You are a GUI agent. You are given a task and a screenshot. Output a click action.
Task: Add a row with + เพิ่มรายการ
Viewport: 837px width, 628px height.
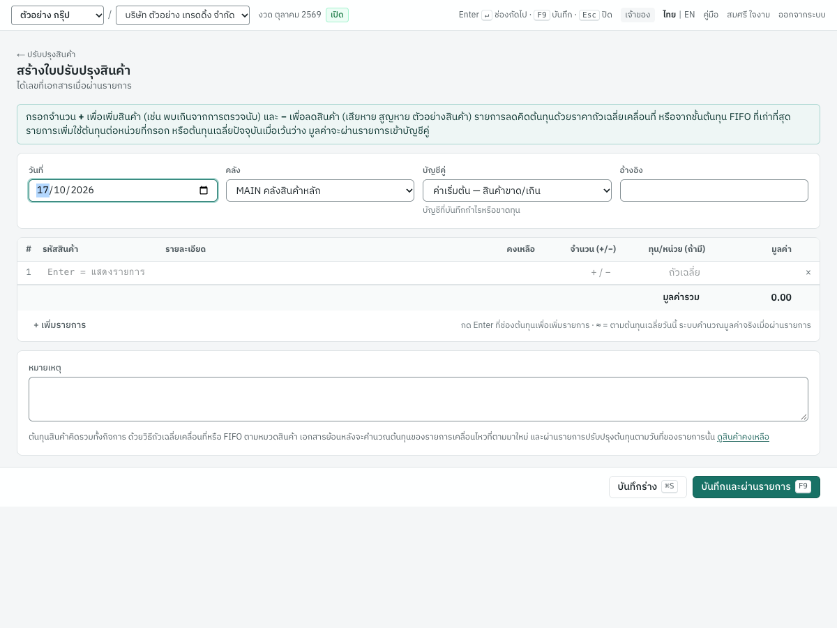point(60,325)
